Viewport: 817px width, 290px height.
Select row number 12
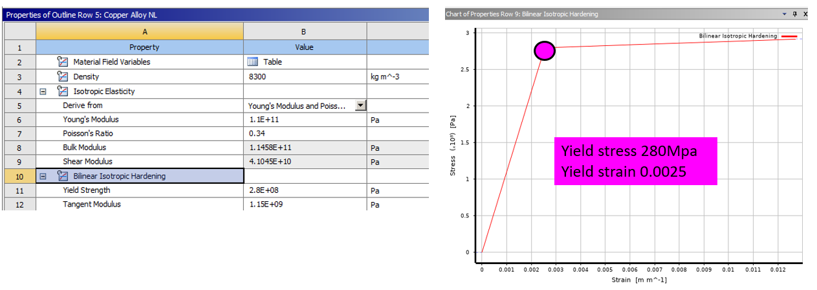coord(19,204)
